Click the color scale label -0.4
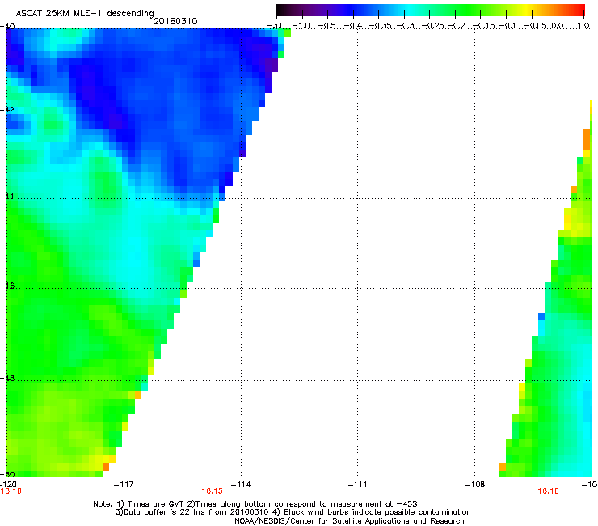598x526 pixels. coord(352,26)
